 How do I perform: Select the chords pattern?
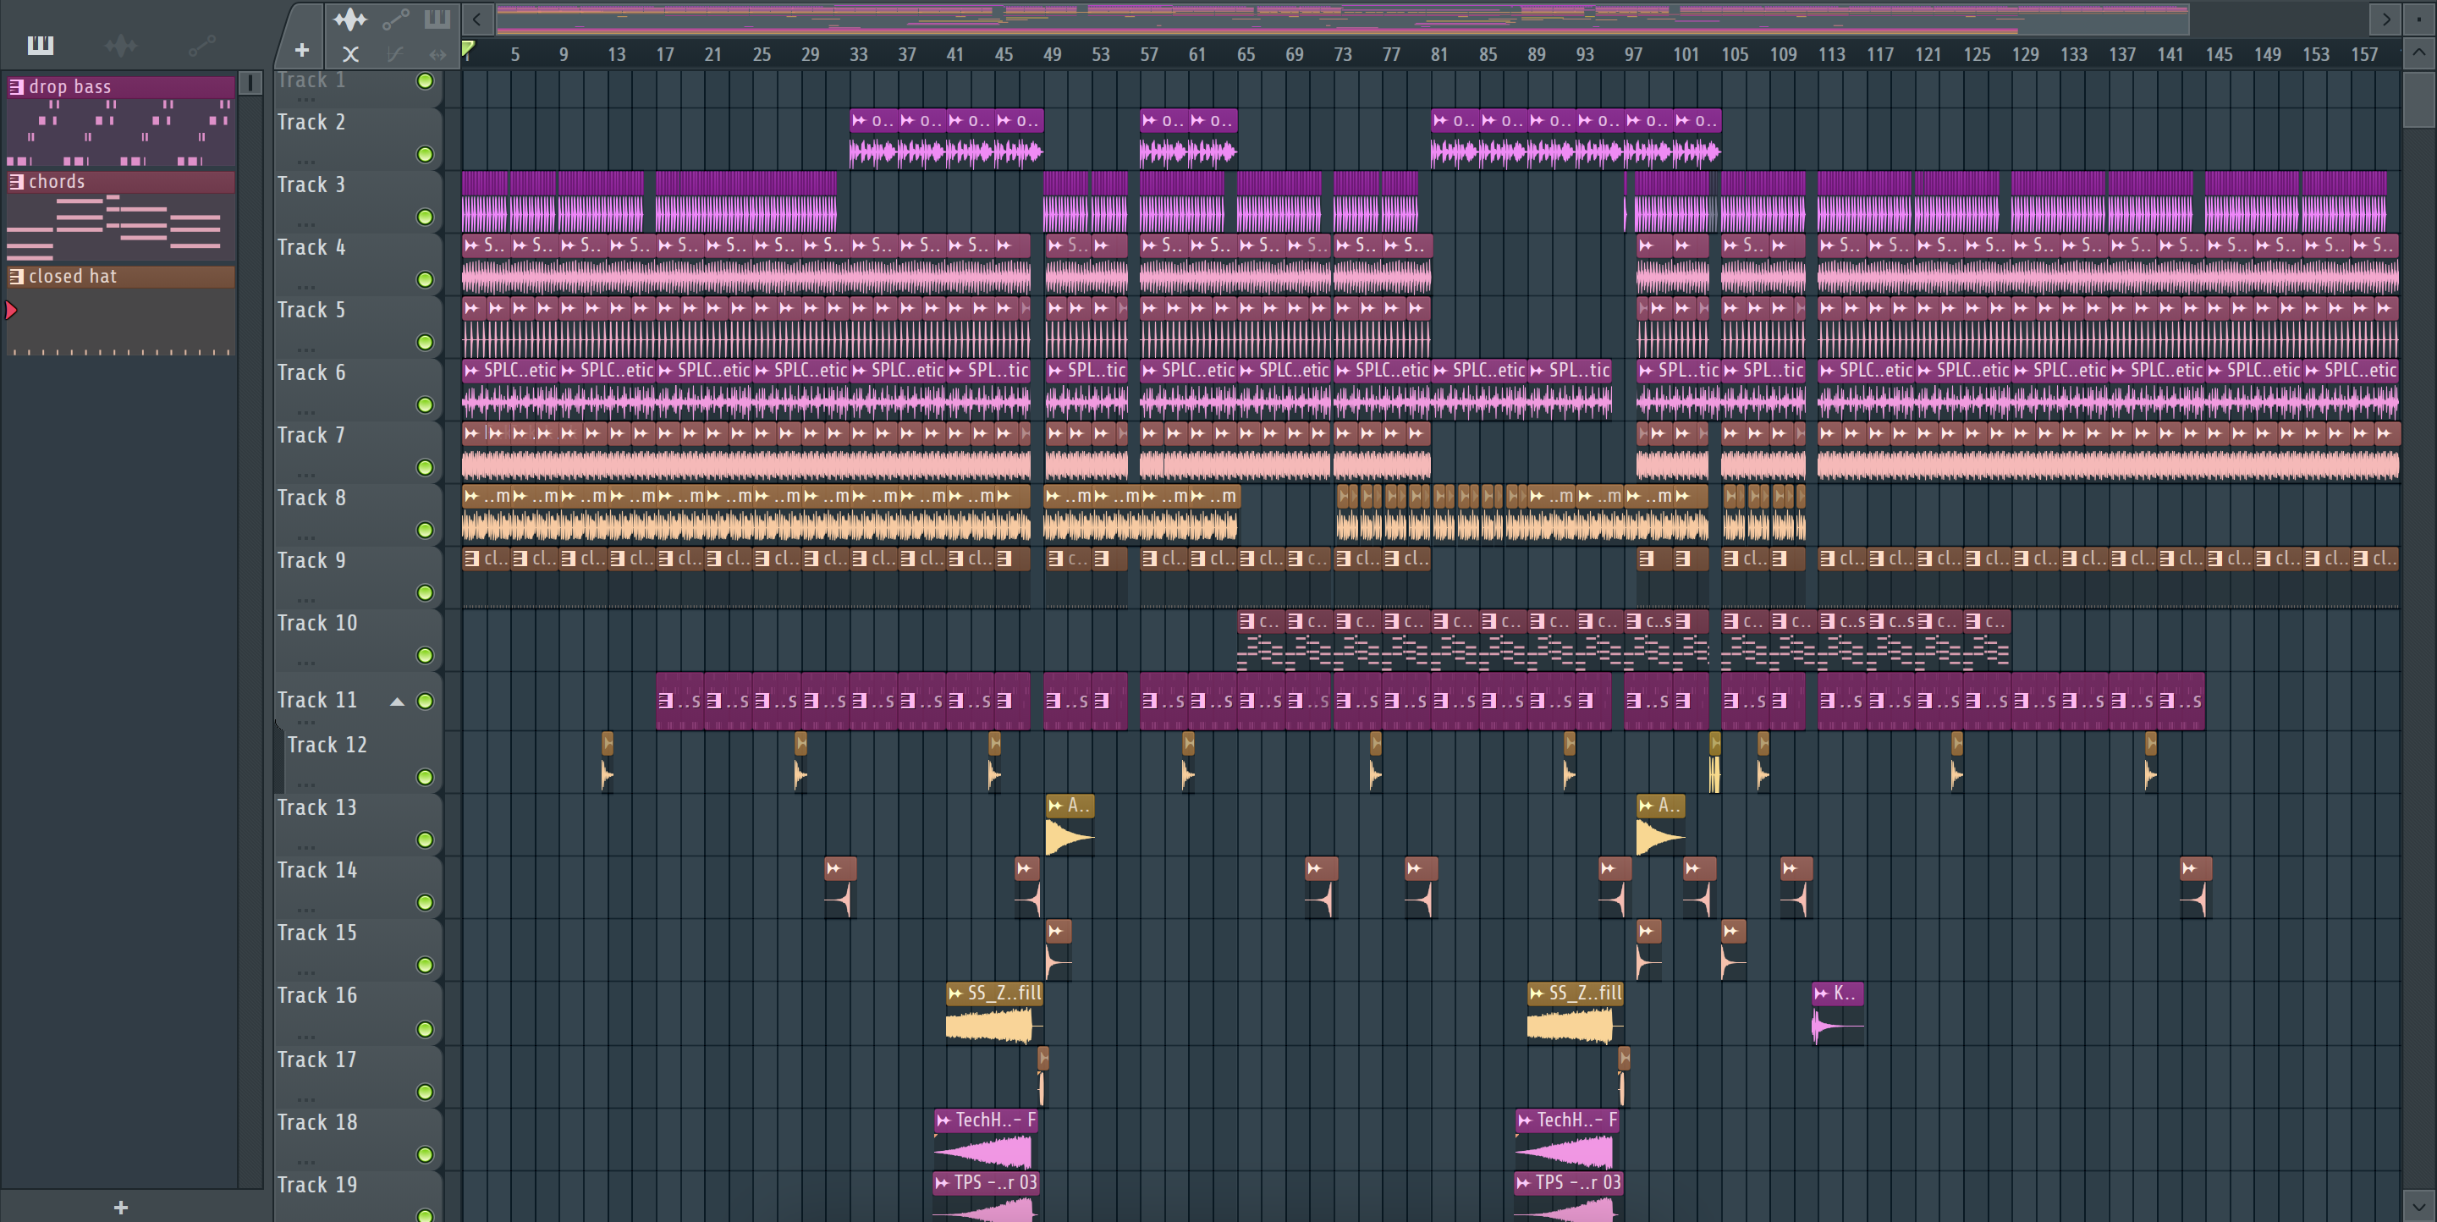[x=121, y=182]
